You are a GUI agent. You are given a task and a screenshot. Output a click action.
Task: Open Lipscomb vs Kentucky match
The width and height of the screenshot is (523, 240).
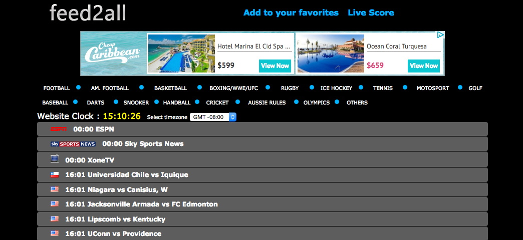point(262,219)
